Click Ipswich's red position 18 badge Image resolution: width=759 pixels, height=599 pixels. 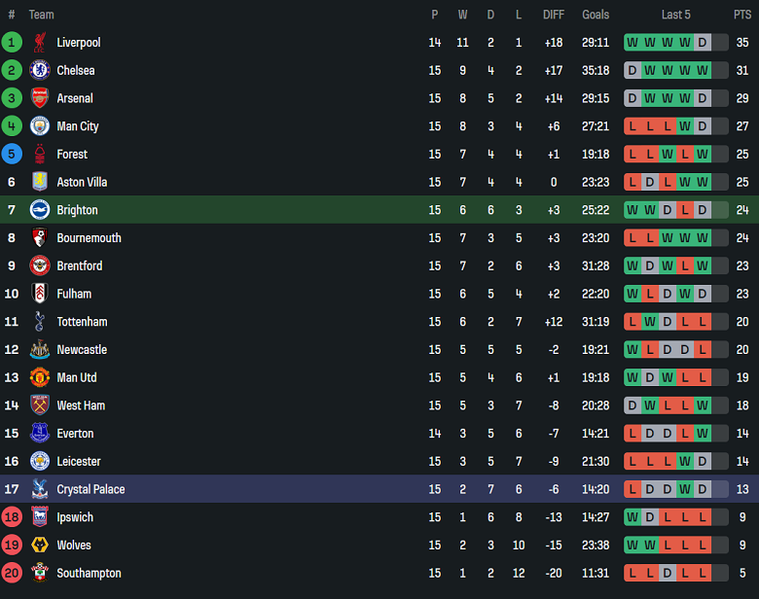12,517
